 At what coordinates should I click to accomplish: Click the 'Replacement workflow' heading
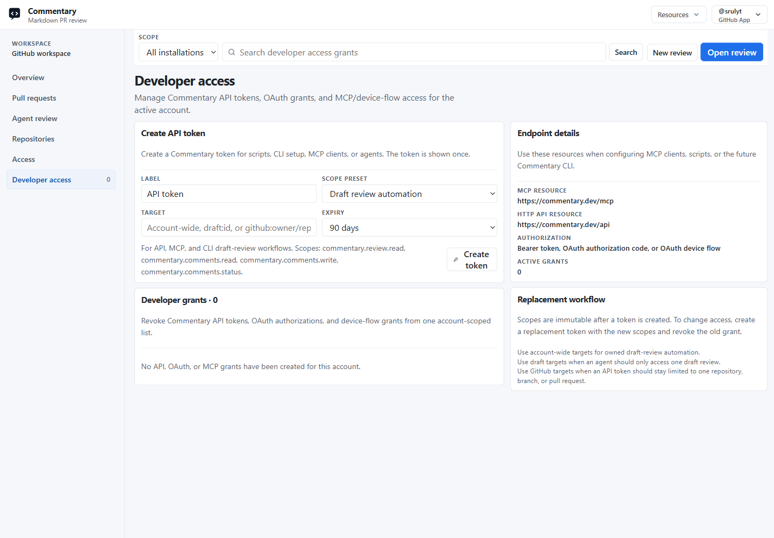point(561,299)
